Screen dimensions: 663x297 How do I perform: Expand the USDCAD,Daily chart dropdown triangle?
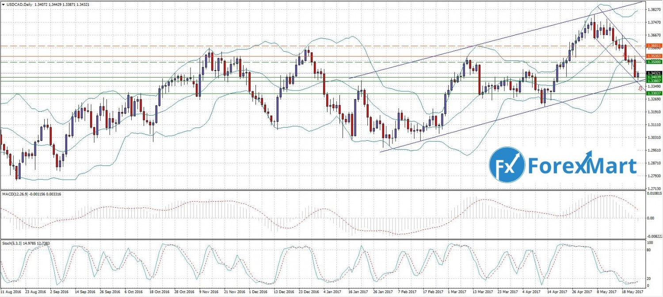(3, 4)
